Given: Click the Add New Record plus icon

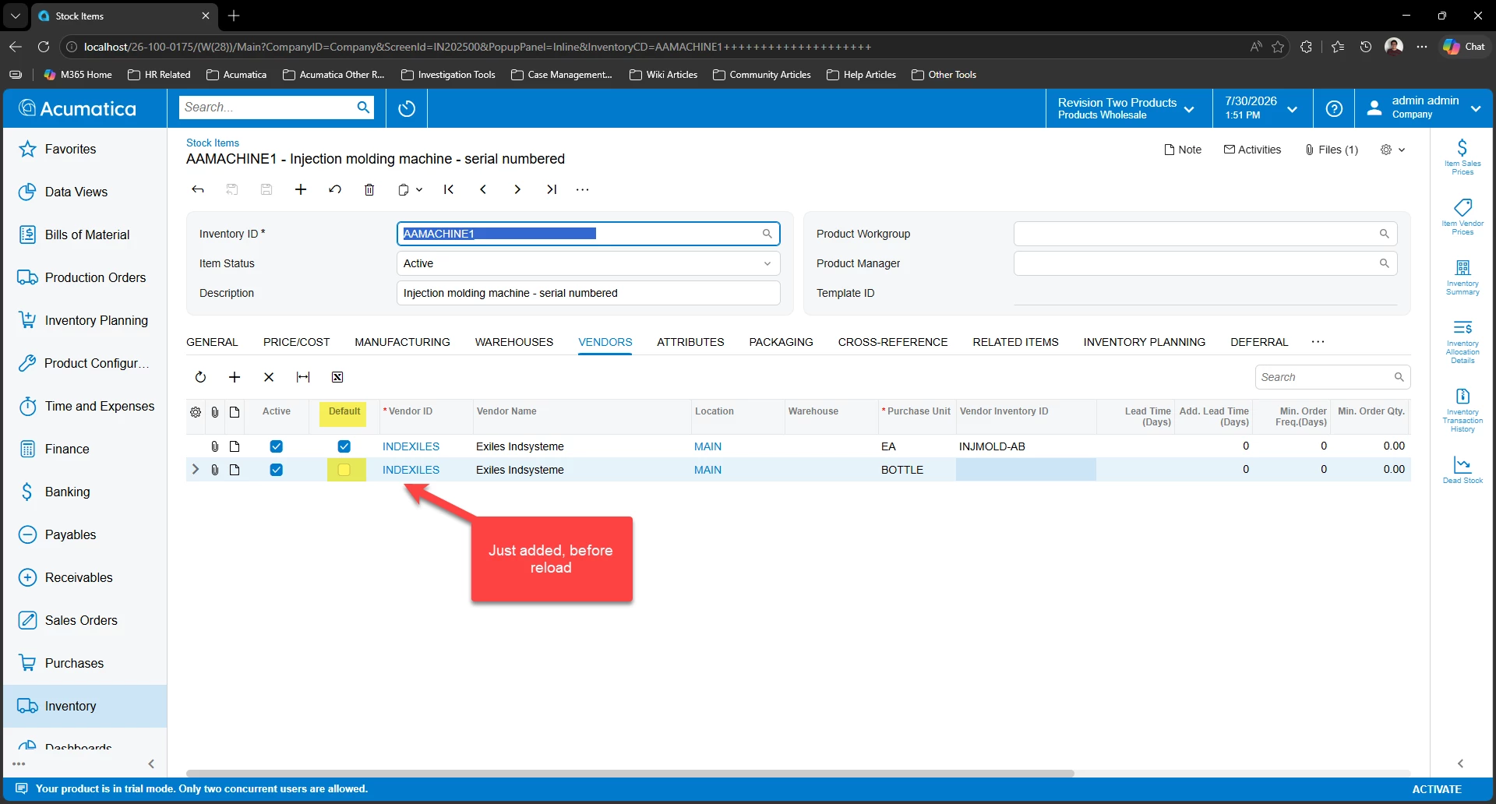Looking at the screenshot, I should pos(301,189).
